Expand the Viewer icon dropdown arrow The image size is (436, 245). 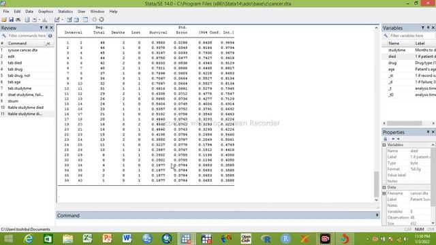point(40,20)
